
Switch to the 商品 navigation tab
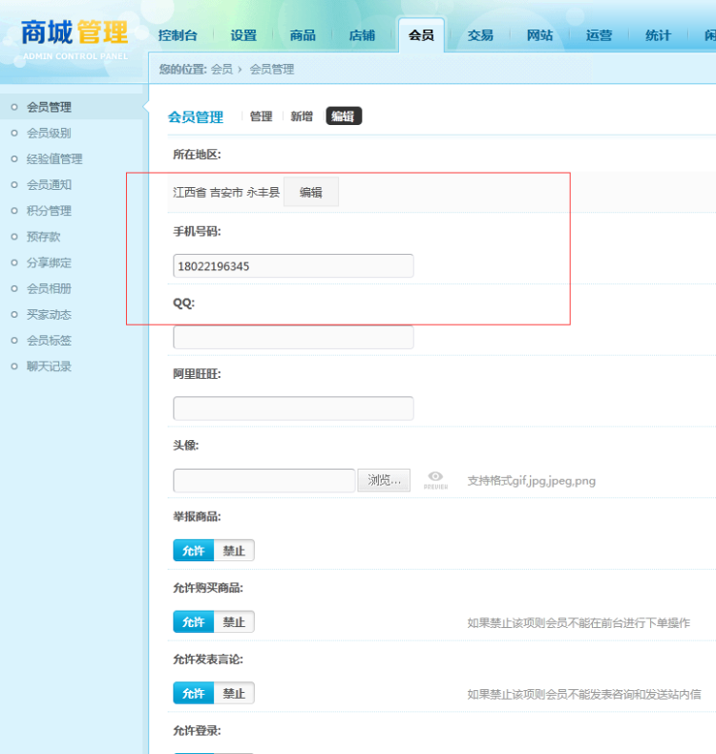[x=303, y=35]
